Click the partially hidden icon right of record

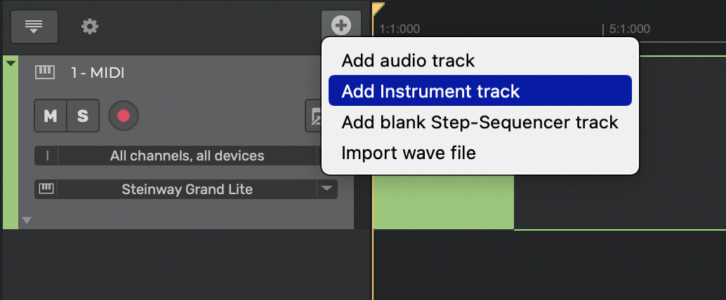coord(315,116)
